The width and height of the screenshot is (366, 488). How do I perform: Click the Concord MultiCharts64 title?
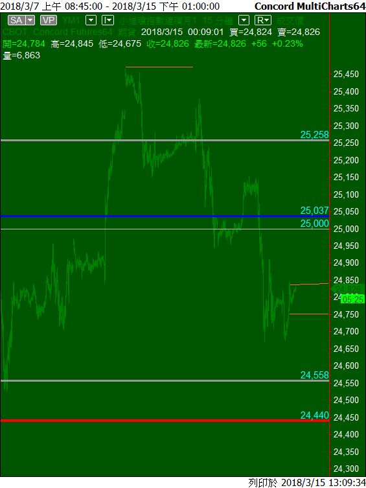click(310, 6)
